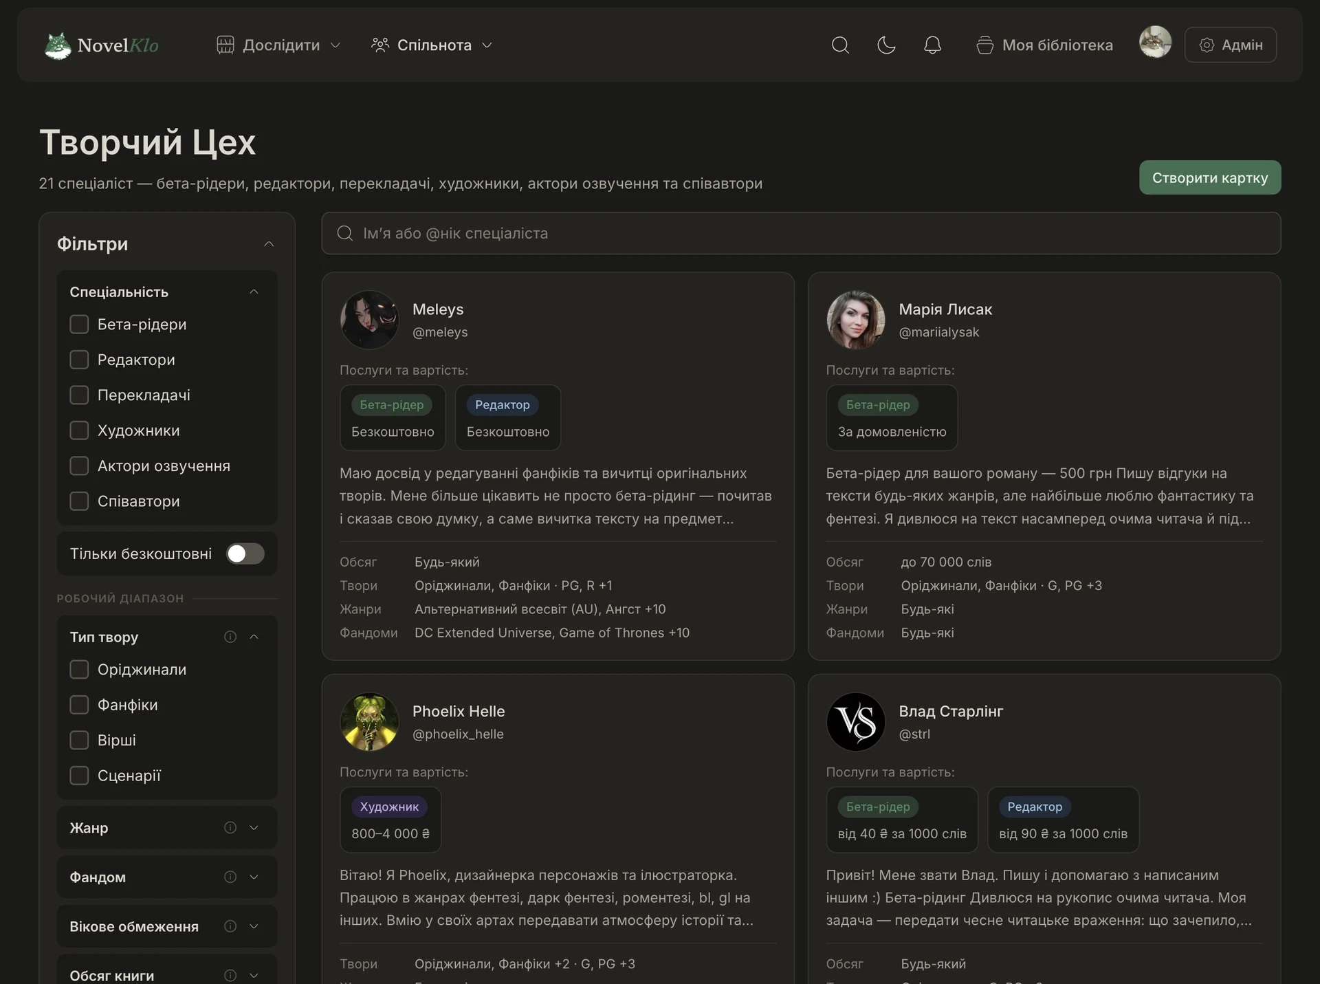Expand the Обсяг книги filter
This screenshot has width=1320, height=984.
tap(254, 975)
